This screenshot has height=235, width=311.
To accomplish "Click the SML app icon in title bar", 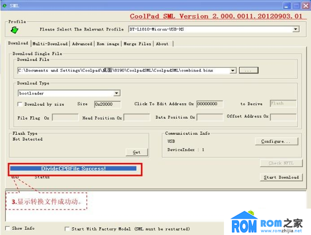I will click(4, 5).
